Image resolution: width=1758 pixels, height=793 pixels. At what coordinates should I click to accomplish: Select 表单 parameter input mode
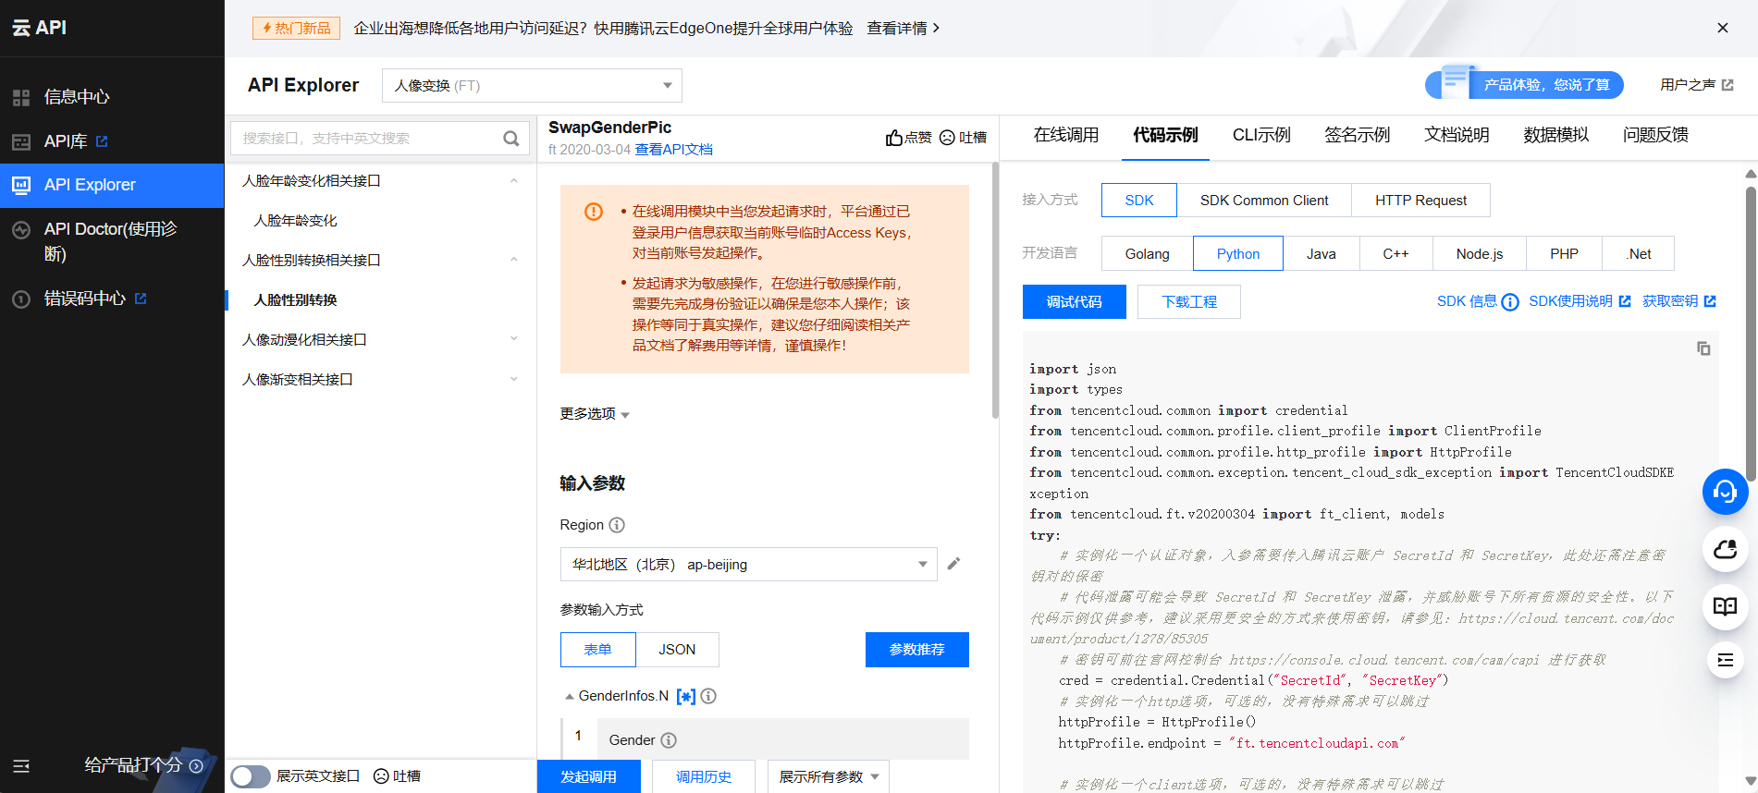(x=598, y=650)
